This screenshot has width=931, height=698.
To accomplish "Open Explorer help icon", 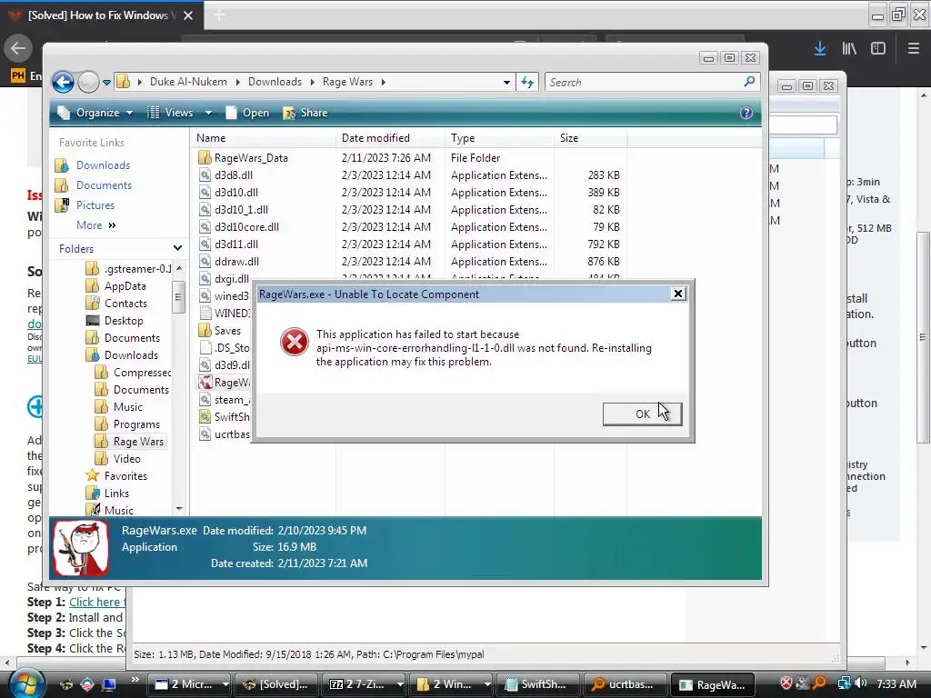I will click(746, 113).
